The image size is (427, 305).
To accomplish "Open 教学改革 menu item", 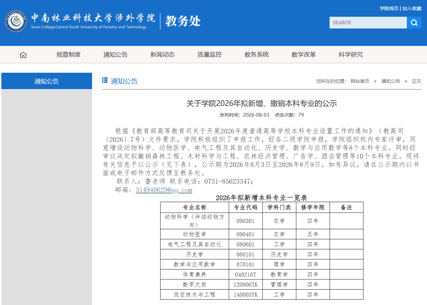I will [304, 54].
